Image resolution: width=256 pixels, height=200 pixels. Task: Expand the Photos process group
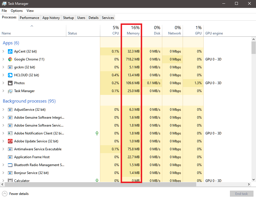click(x=3, y=83)
